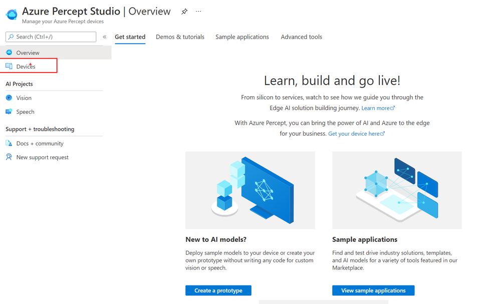This screenshot has width=500, height=304.
Task: Open Speech under AI Projects
Action: pyautogui.click(x=25, y=112)
